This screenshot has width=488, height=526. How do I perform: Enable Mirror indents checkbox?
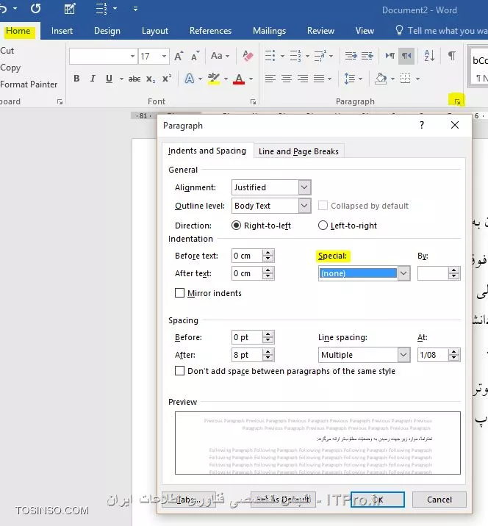(x=179, y=293)
